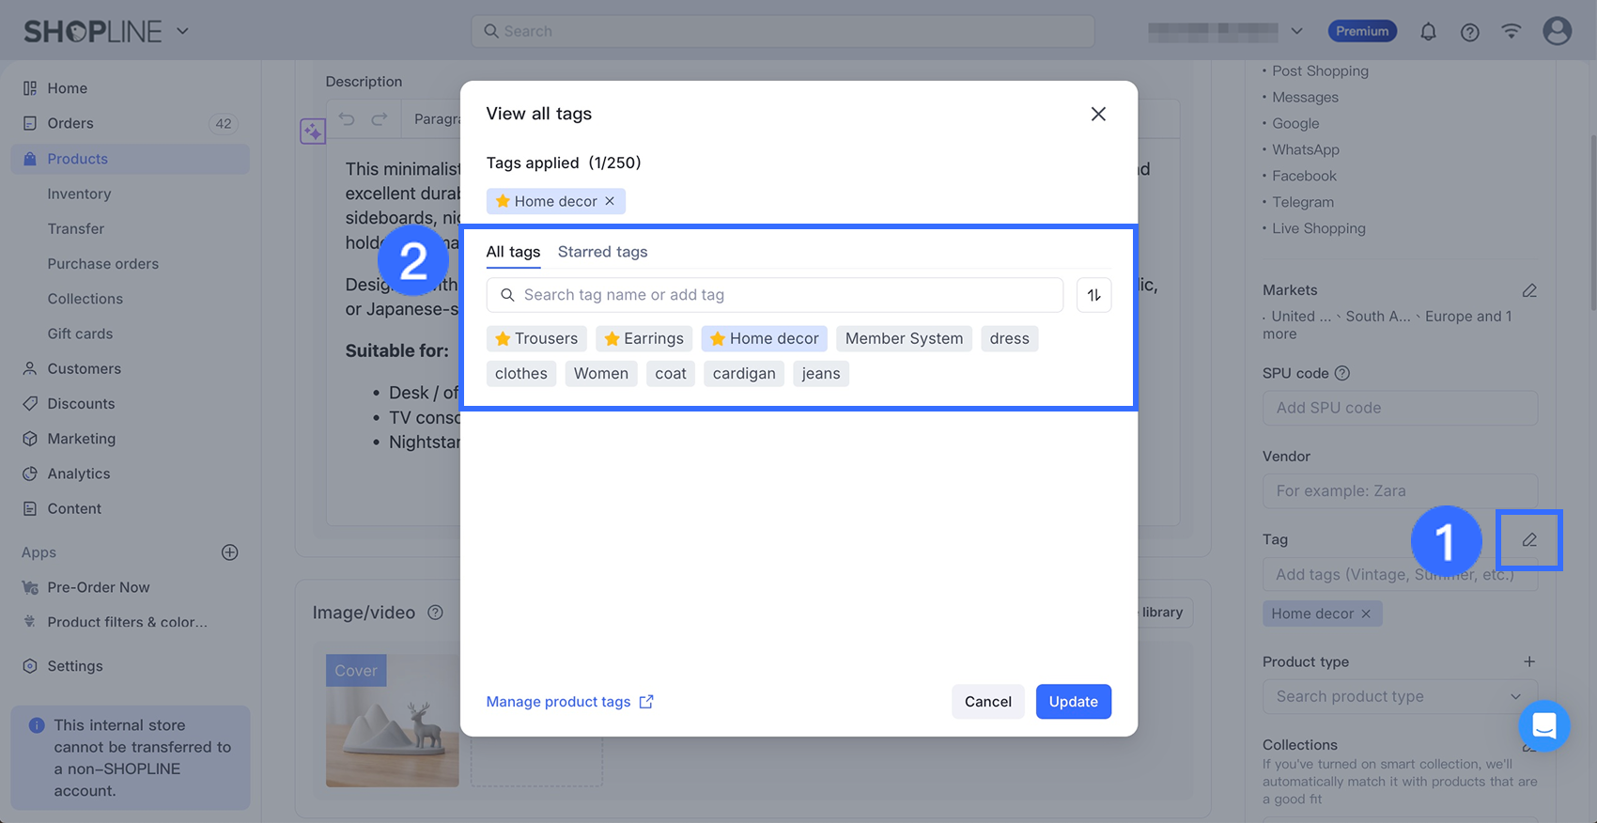Click the undo arrow in editor toolbar
The height and width of the screenshot is (823, 1597).
(347, 119)
